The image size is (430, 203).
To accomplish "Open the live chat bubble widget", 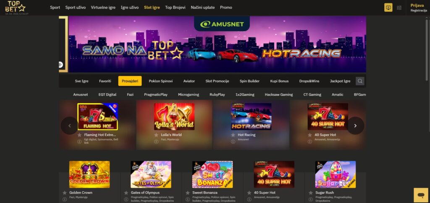I will click(x=420, y=195).
